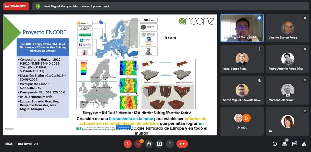
Task: Click muted mic icon on Marcos Colebrook tile
Action: click(305, 80)
